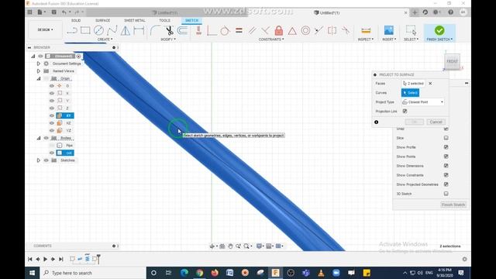Collapse the Bodies folder node
Viewport: 496px width, 279px height.
[x=39, y=138]
